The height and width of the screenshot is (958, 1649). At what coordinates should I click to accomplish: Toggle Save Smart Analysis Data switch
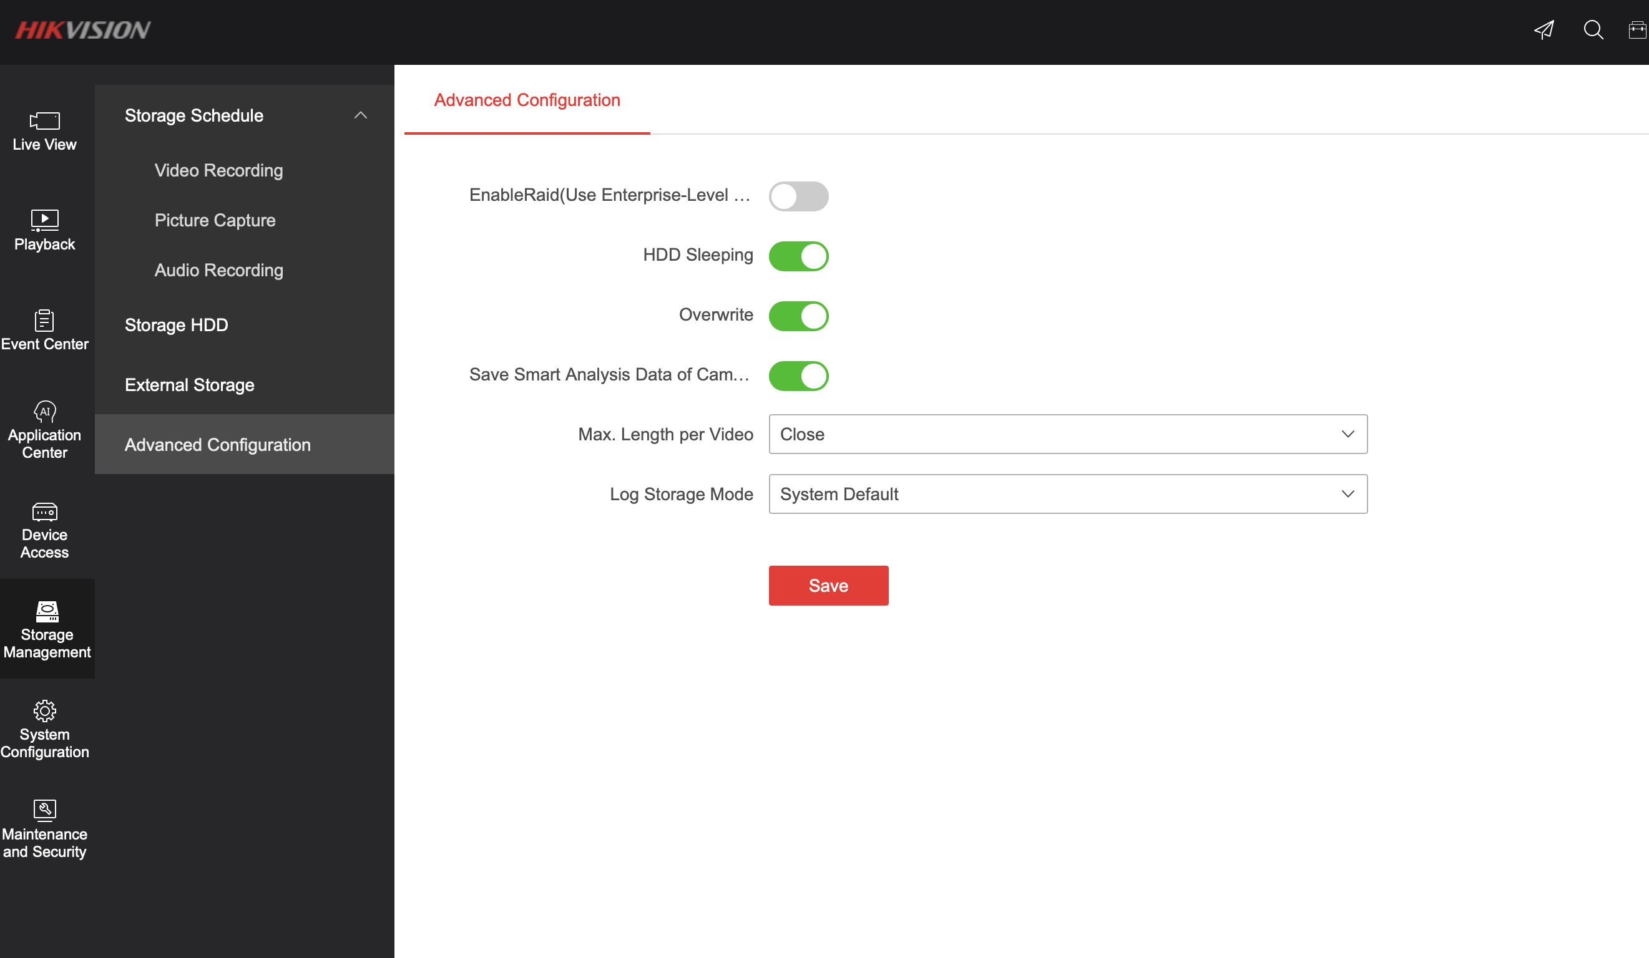click(x=798, y=376)
